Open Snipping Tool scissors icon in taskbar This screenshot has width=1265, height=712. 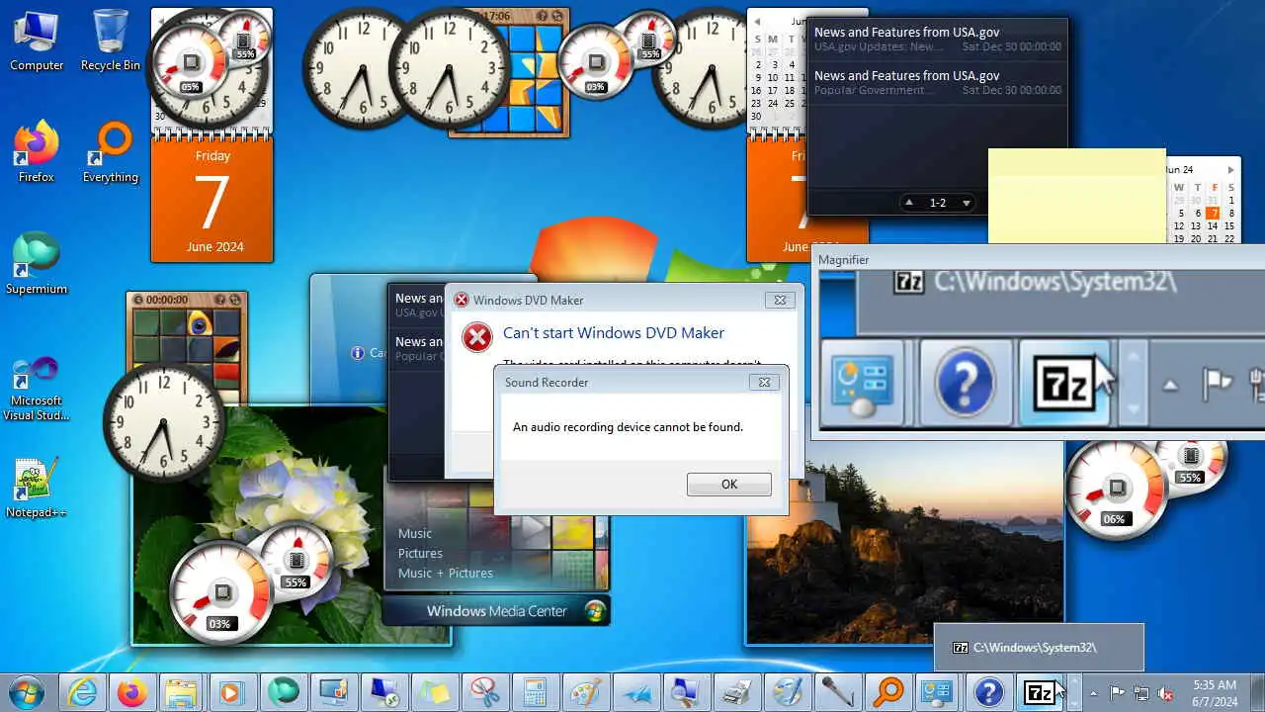click(x=485, y=693)
